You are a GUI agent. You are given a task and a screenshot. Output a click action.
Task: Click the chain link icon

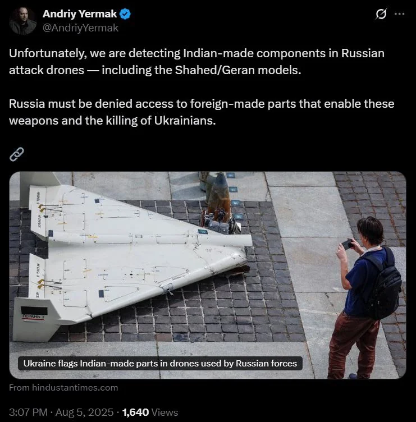click(x=17, y=154)
